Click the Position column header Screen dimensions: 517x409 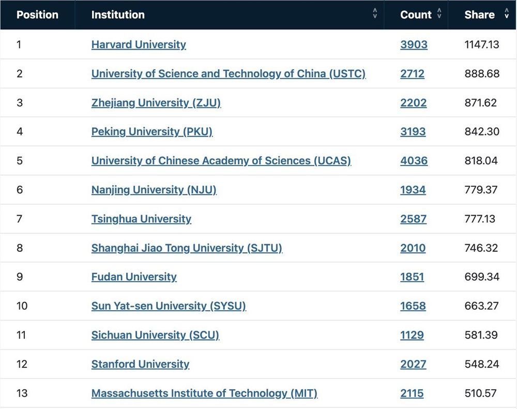click(37, 14)
